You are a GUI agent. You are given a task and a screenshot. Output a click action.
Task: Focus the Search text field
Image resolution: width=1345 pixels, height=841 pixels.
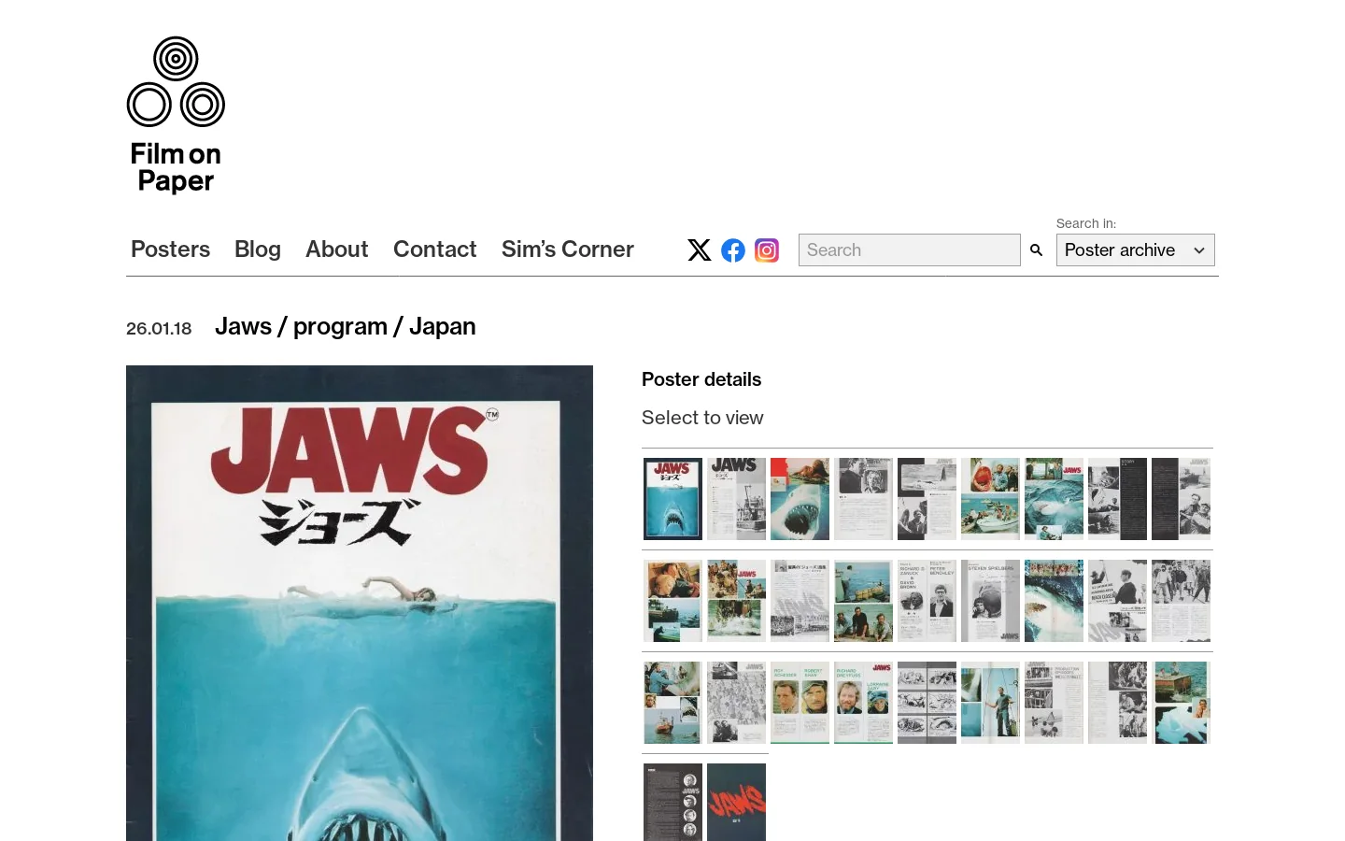(910, 250)
